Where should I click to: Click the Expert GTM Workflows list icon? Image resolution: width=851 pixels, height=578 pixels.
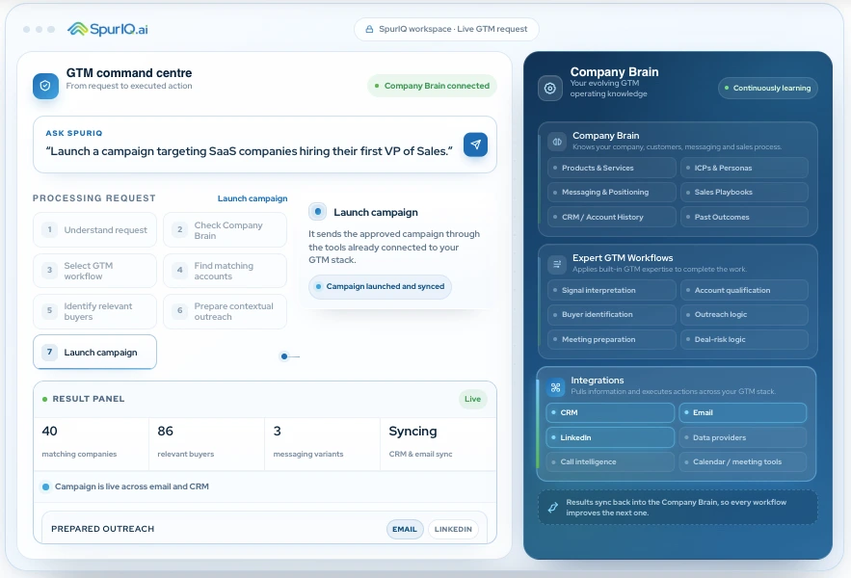click(x=557, y=264)
